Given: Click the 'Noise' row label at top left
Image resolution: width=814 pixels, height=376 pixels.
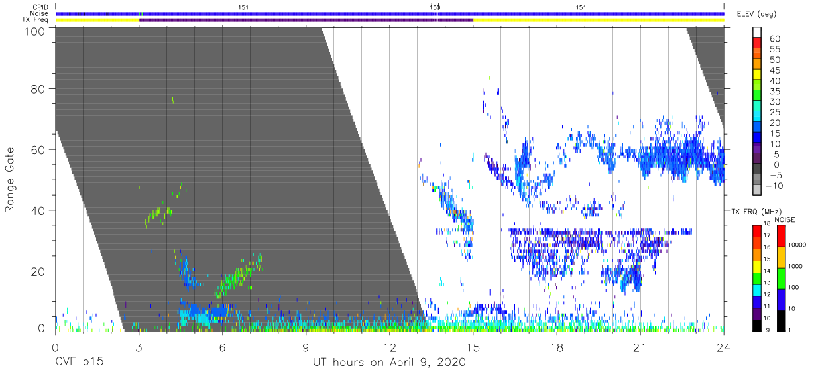Looking at the screenshot, I should (39, 13).
